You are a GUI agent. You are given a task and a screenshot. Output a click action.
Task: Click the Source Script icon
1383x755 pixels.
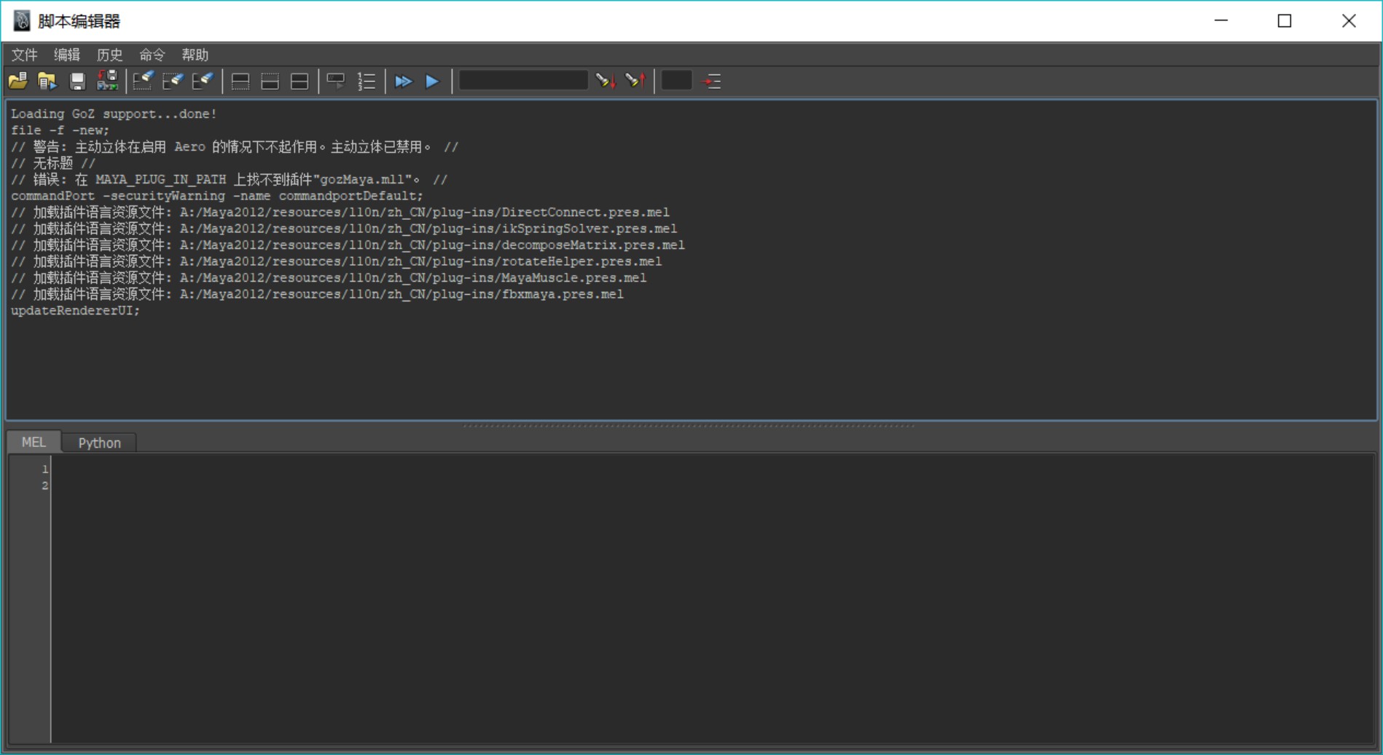[x=47, y=81]
